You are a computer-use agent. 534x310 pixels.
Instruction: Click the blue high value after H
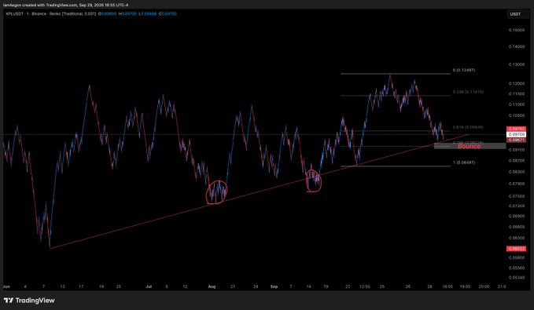point(129,14)
